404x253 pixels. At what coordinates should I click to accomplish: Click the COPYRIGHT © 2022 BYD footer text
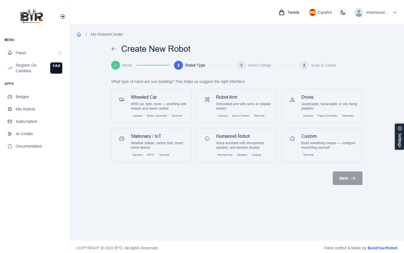pyautogui.click(x=117, y=248)
